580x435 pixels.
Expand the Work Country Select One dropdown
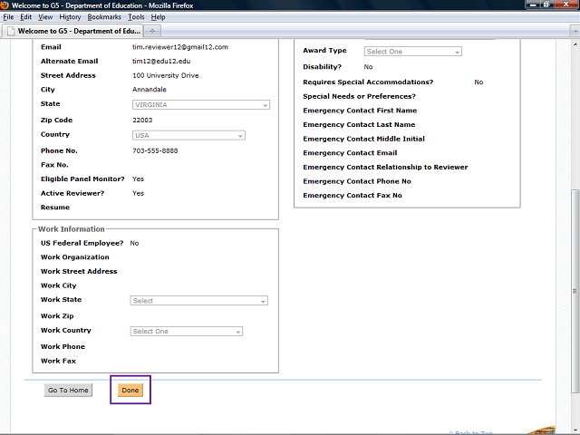187,332
